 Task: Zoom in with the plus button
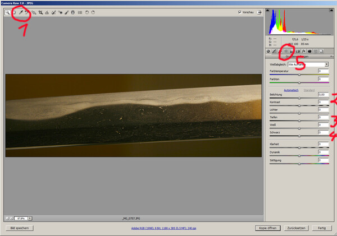click(11, 218)
